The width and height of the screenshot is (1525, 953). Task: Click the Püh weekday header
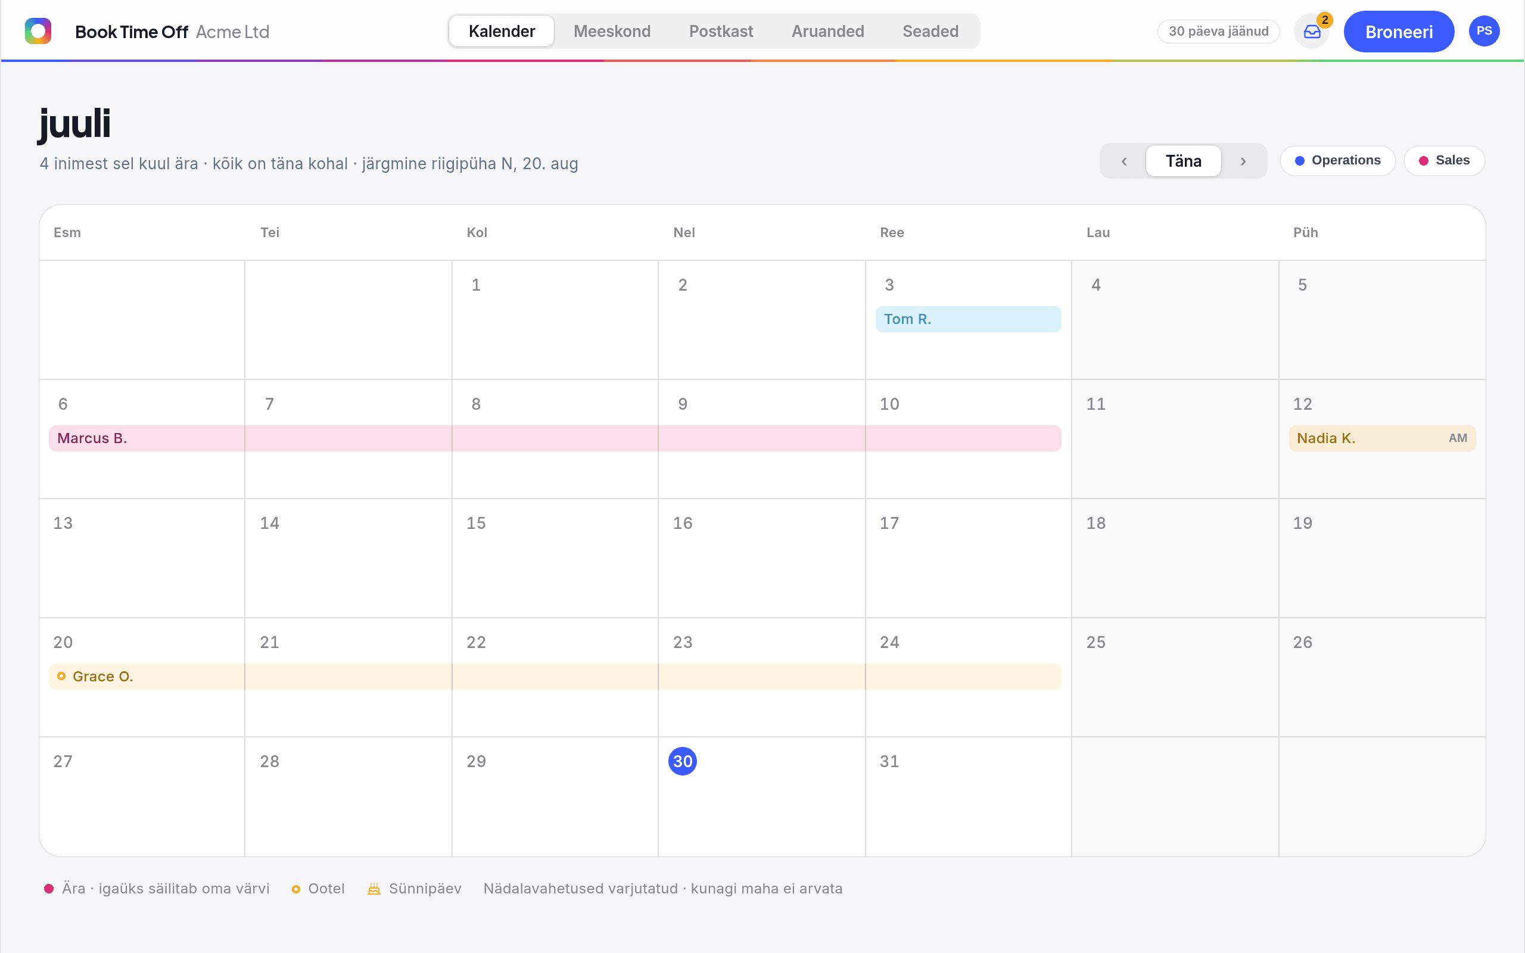(1305, 232)
